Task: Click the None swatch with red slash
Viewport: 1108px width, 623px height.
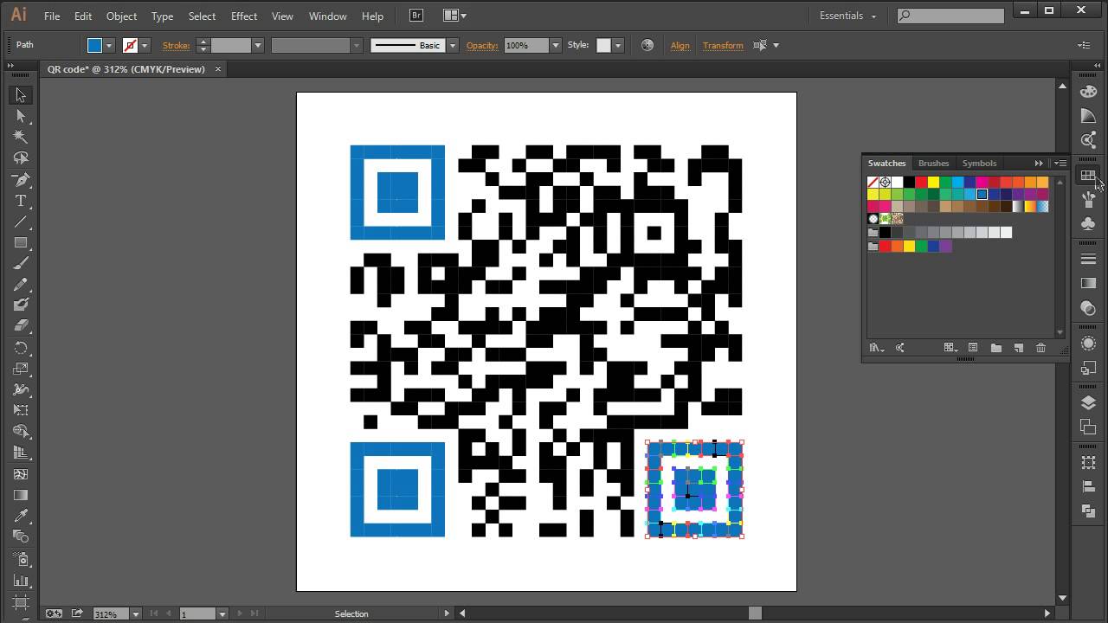Action: 873,182
